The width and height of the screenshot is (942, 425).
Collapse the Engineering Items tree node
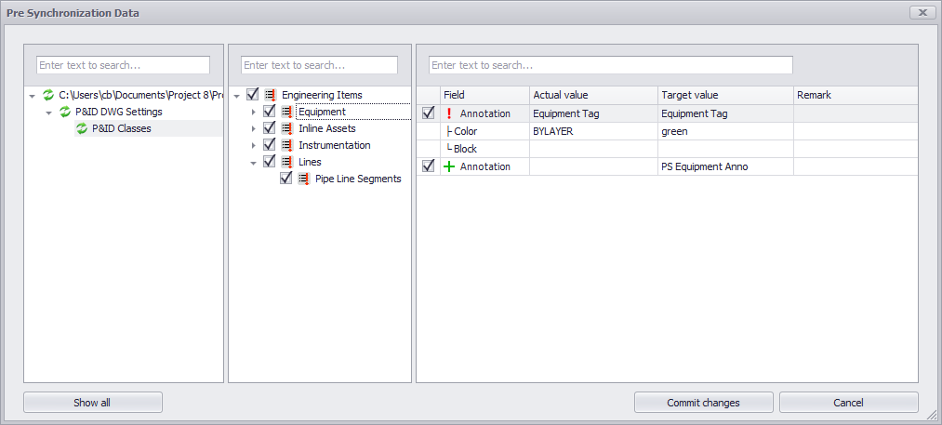pos(237,96)
